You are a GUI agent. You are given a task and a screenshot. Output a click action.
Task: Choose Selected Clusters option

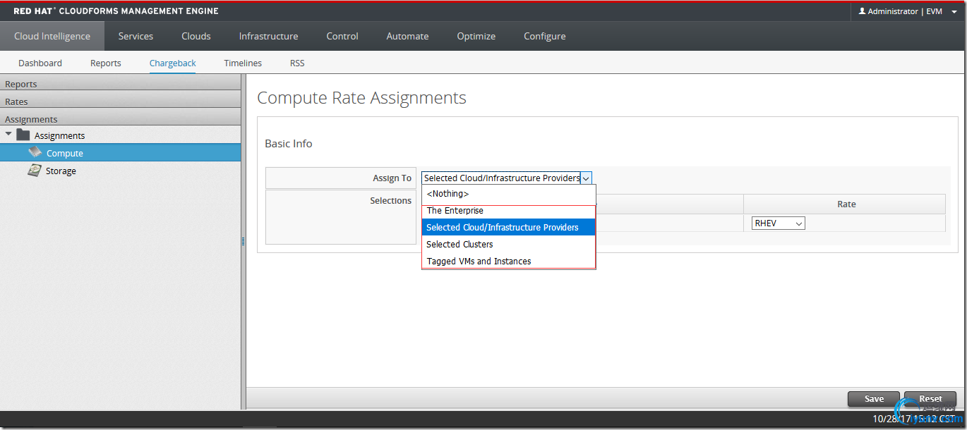click(x=508, y=245)
